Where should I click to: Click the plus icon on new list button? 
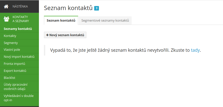pos(47,35)
